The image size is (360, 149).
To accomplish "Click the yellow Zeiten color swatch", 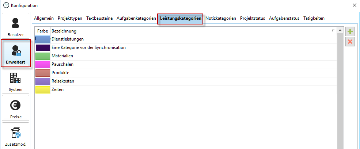I will click(x=42, y=89).
